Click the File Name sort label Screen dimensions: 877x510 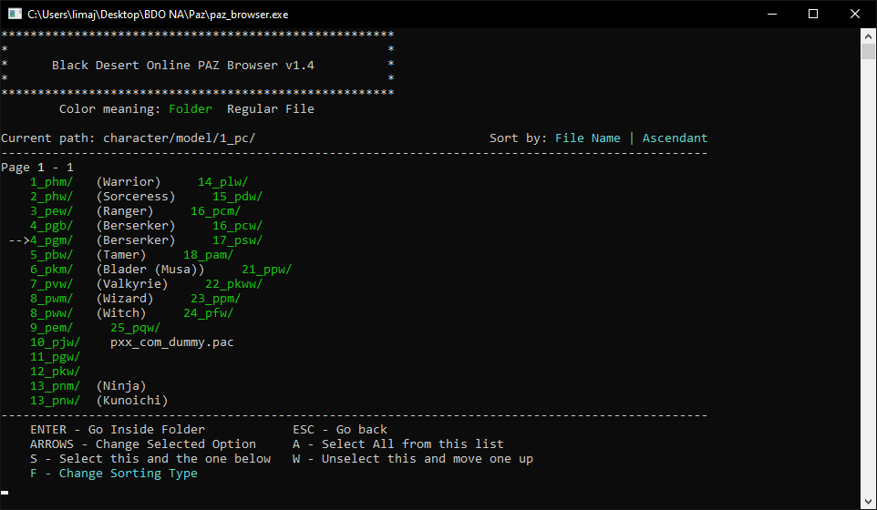(587, 138)
